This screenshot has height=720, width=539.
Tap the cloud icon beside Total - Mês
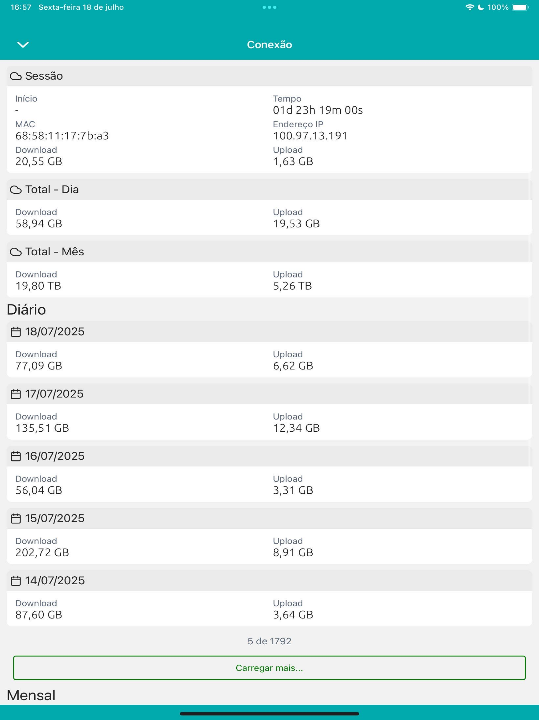[16, 252]
